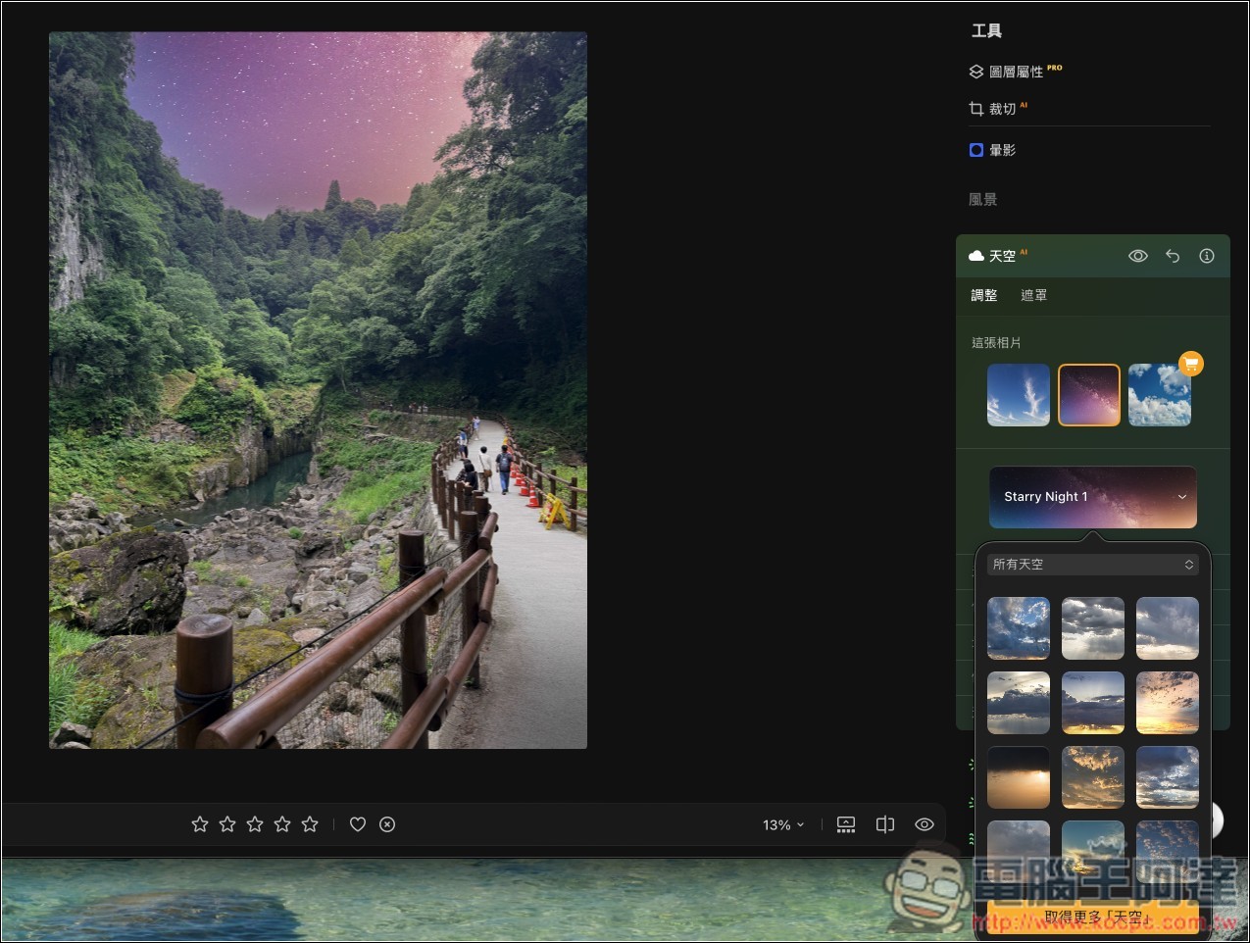Choose last sky in grid's top row
This screenshot has height=943, width=1250.
(x=1168, y=628)
